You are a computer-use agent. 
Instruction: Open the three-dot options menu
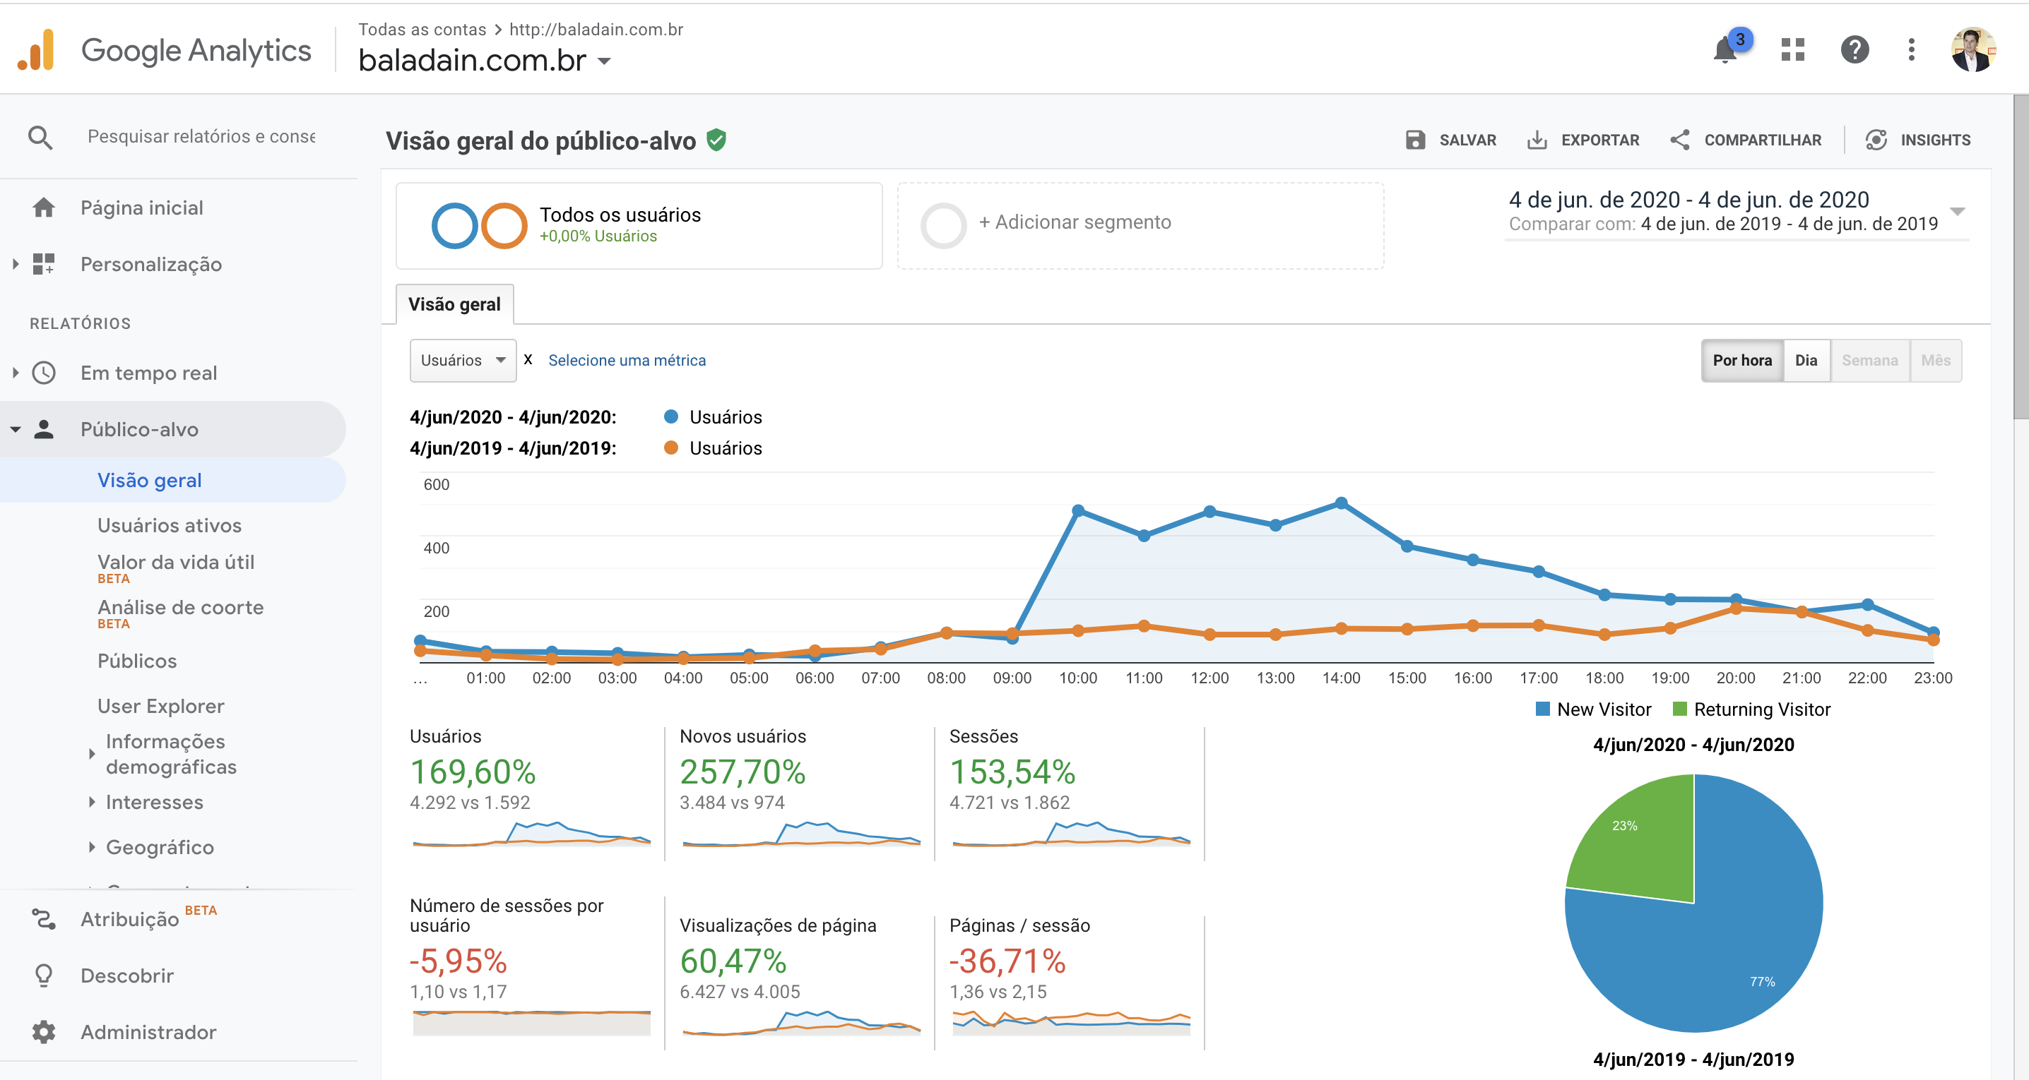[x=1911, y=50]
